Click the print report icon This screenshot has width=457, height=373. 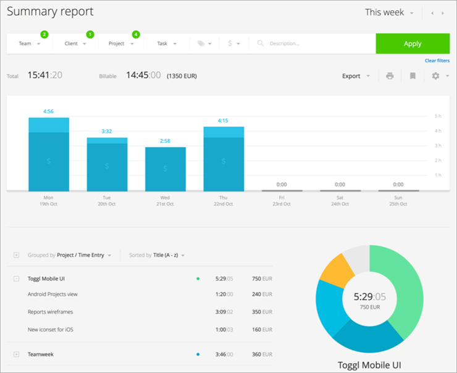coord(390,76)
